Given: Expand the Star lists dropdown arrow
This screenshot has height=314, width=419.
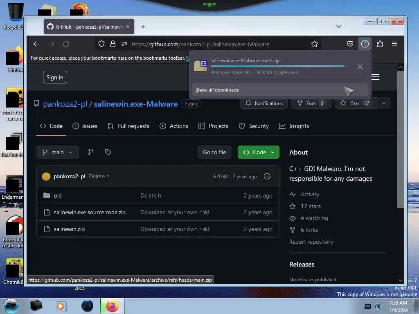Looking at the screenshot, I should click(x=384, y=103).
